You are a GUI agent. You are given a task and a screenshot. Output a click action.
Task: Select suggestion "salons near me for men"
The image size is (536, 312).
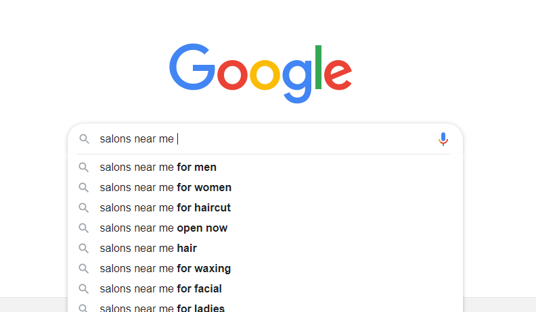(158, 167)
